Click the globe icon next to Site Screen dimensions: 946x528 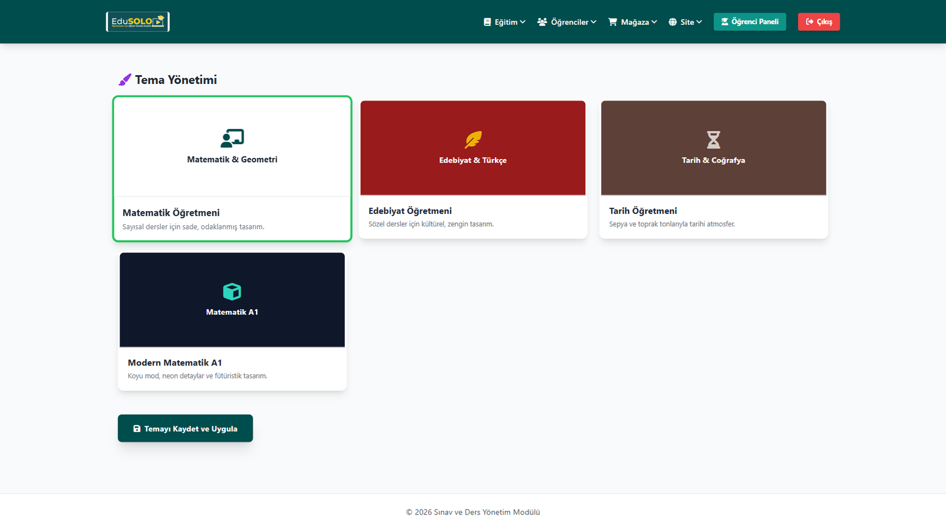(x=672, y=22)
